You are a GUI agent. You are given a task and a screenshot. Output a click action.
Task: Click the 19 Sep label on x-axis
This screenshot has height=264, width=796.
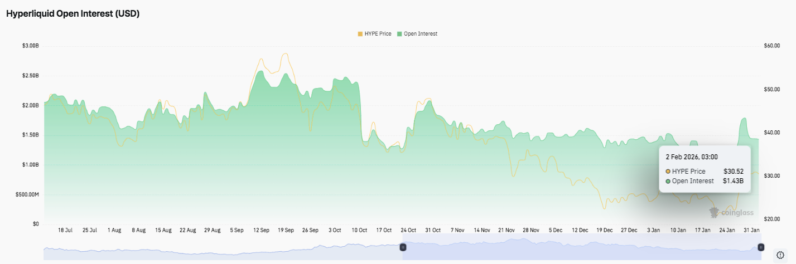coord(286,230)
